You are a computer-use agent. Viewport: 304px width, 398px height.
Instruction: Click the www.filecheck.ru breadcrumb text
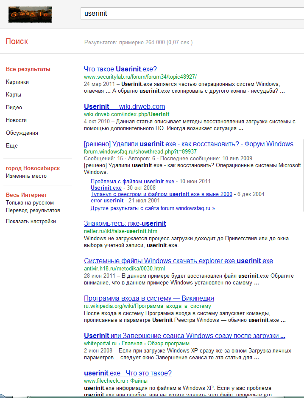[x=115, y=381]
